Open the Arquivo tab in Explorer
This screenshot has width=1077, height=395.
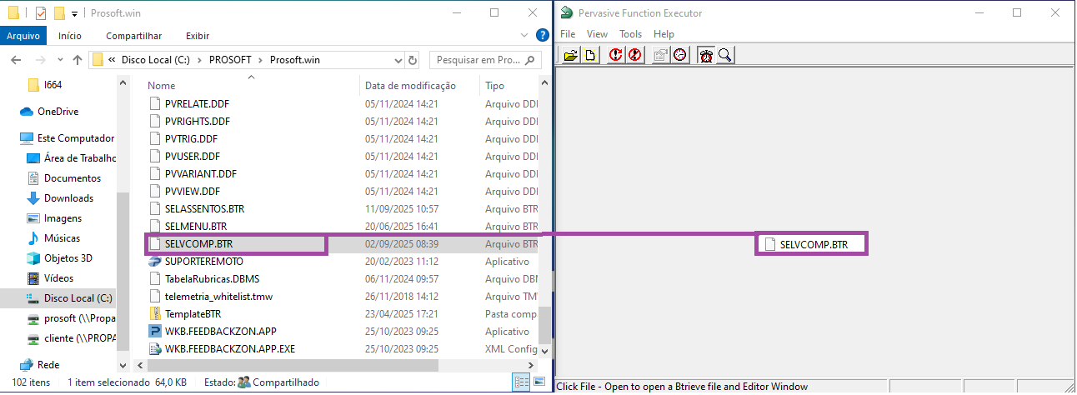pyautogui.click(x=23, y=36)
